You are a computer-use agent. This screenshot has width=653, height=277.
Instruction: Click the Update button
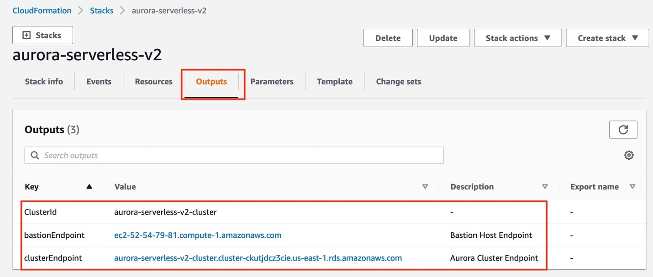click(443, 38)
